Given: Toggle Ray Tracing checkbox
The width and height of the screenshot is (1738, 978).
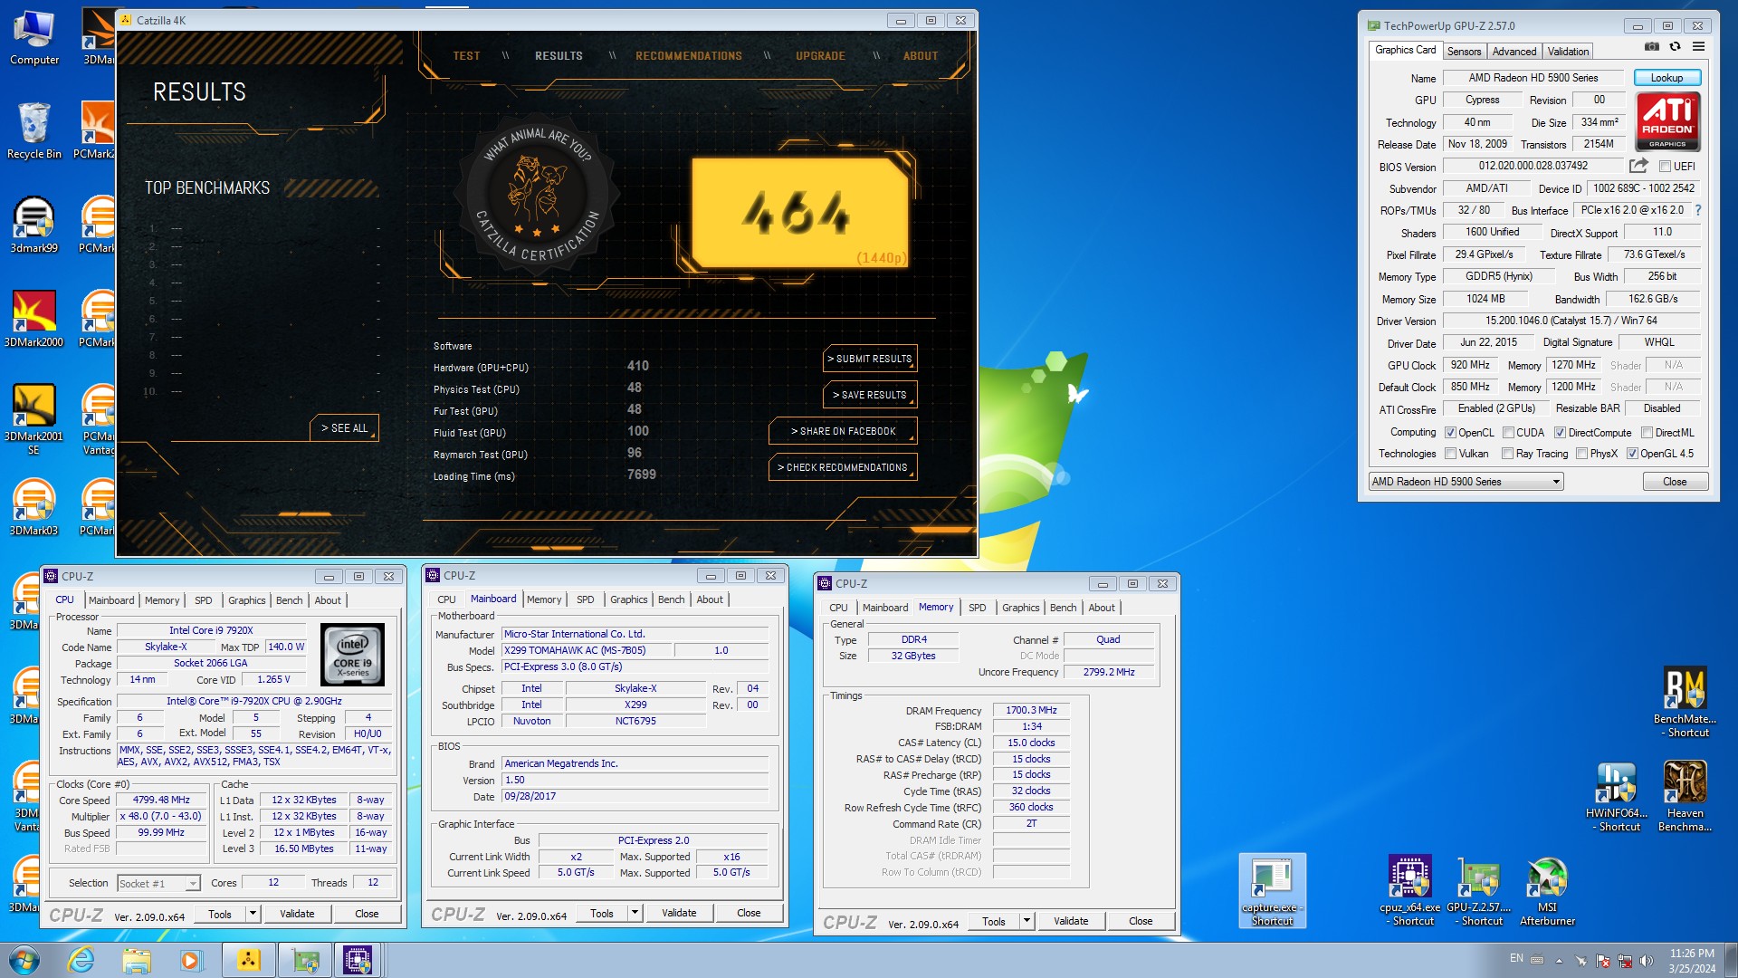Looking at the screenshot, I should point(1508,454).
